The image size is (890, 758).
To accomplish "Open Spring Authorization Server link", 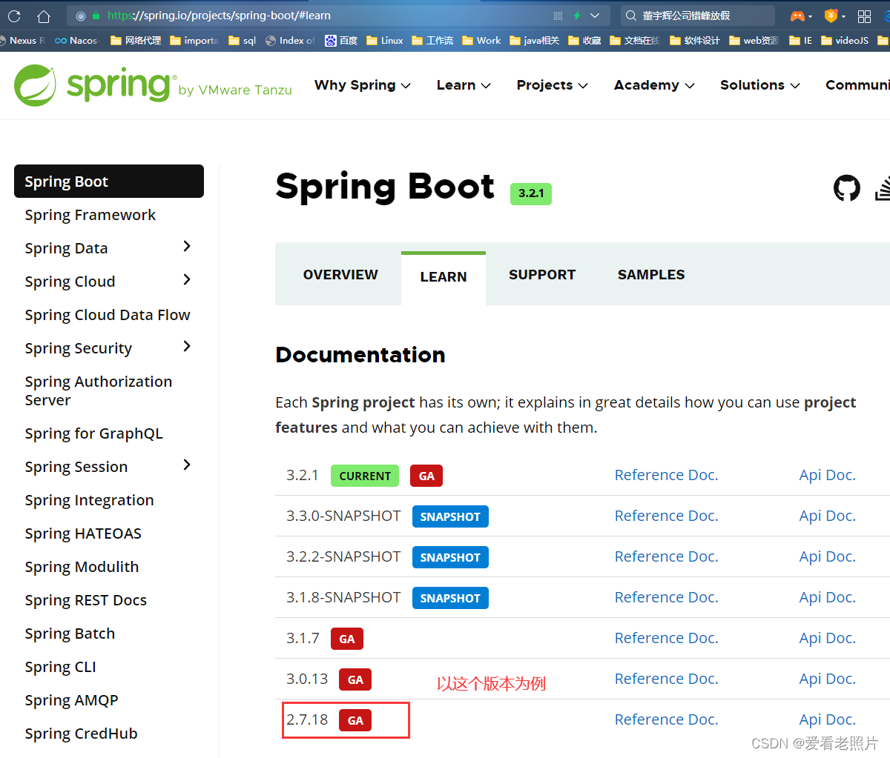I will [x=99, y=390].
